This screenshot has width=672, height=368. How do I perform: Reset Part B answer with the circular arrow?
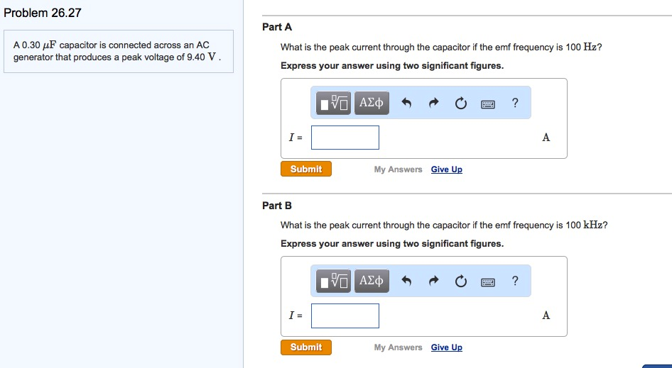coord(460,282)
